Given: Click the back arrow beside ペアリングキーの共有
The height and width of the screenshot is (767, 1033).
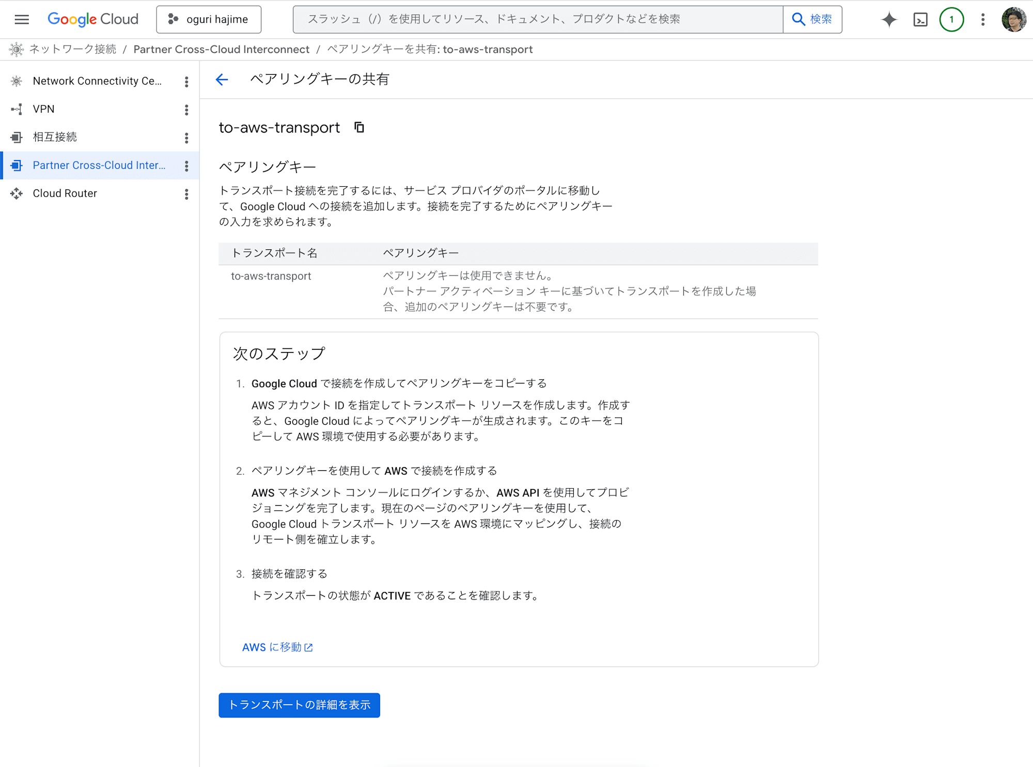Looking at the screenshot, I should (x=222, y=79).
